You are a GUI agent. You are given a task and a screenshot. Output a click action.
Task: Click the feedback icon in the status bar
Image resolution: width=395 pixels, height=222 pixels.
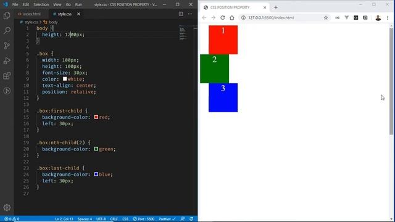pos(183,219)
